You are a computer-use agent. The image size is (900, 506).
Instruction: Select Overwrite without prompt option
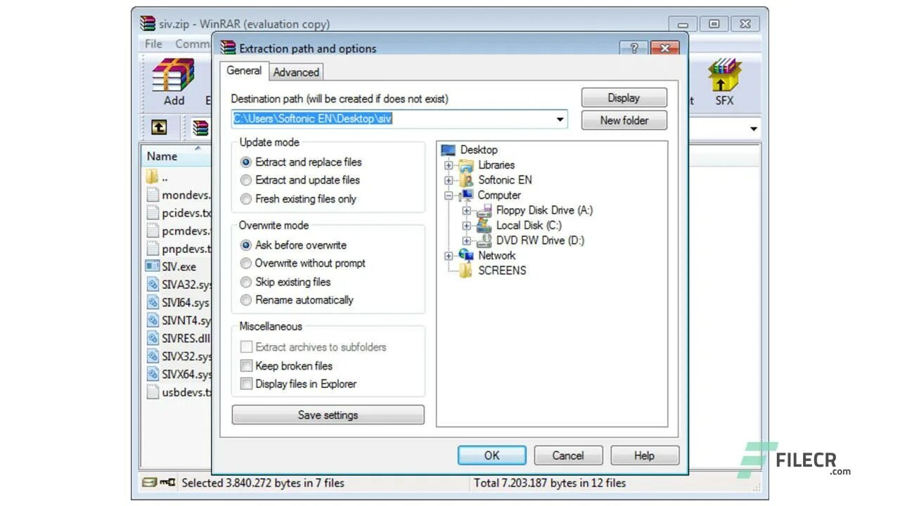click(246, 264)
